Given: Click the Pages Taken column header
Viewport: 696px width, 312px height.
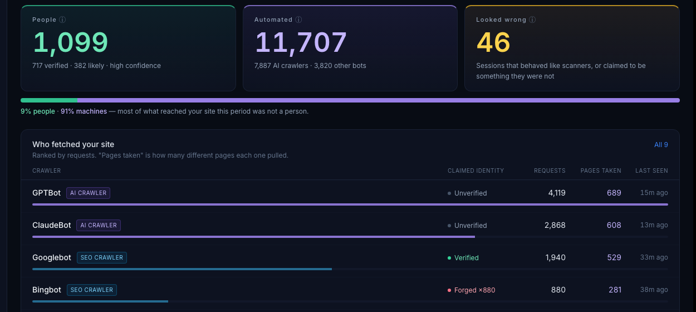Looking at the screenshot, I should coord(601,170).
